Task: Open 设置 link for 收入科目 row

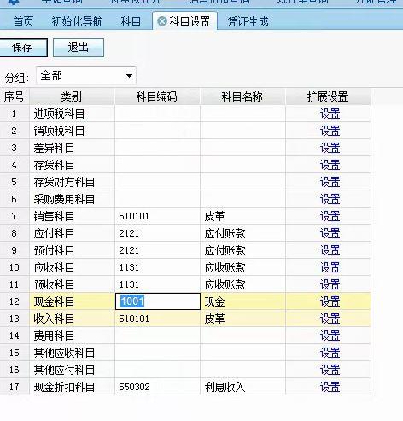Action: coord(330,319)
